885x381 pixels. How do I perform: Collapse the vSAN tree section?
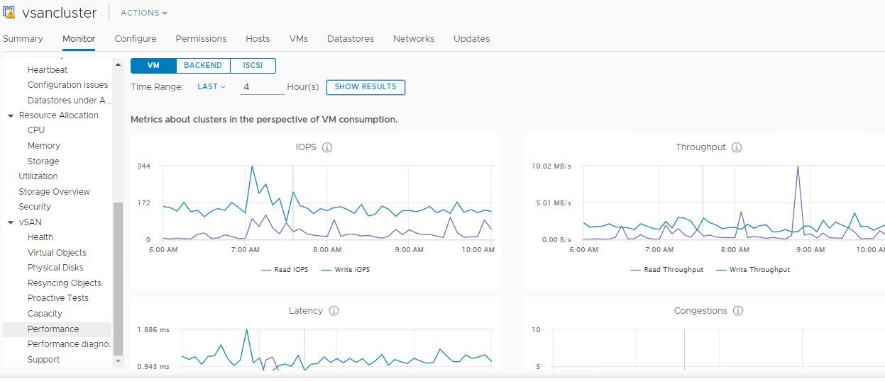pyautogui.click(x=11, y=222)
